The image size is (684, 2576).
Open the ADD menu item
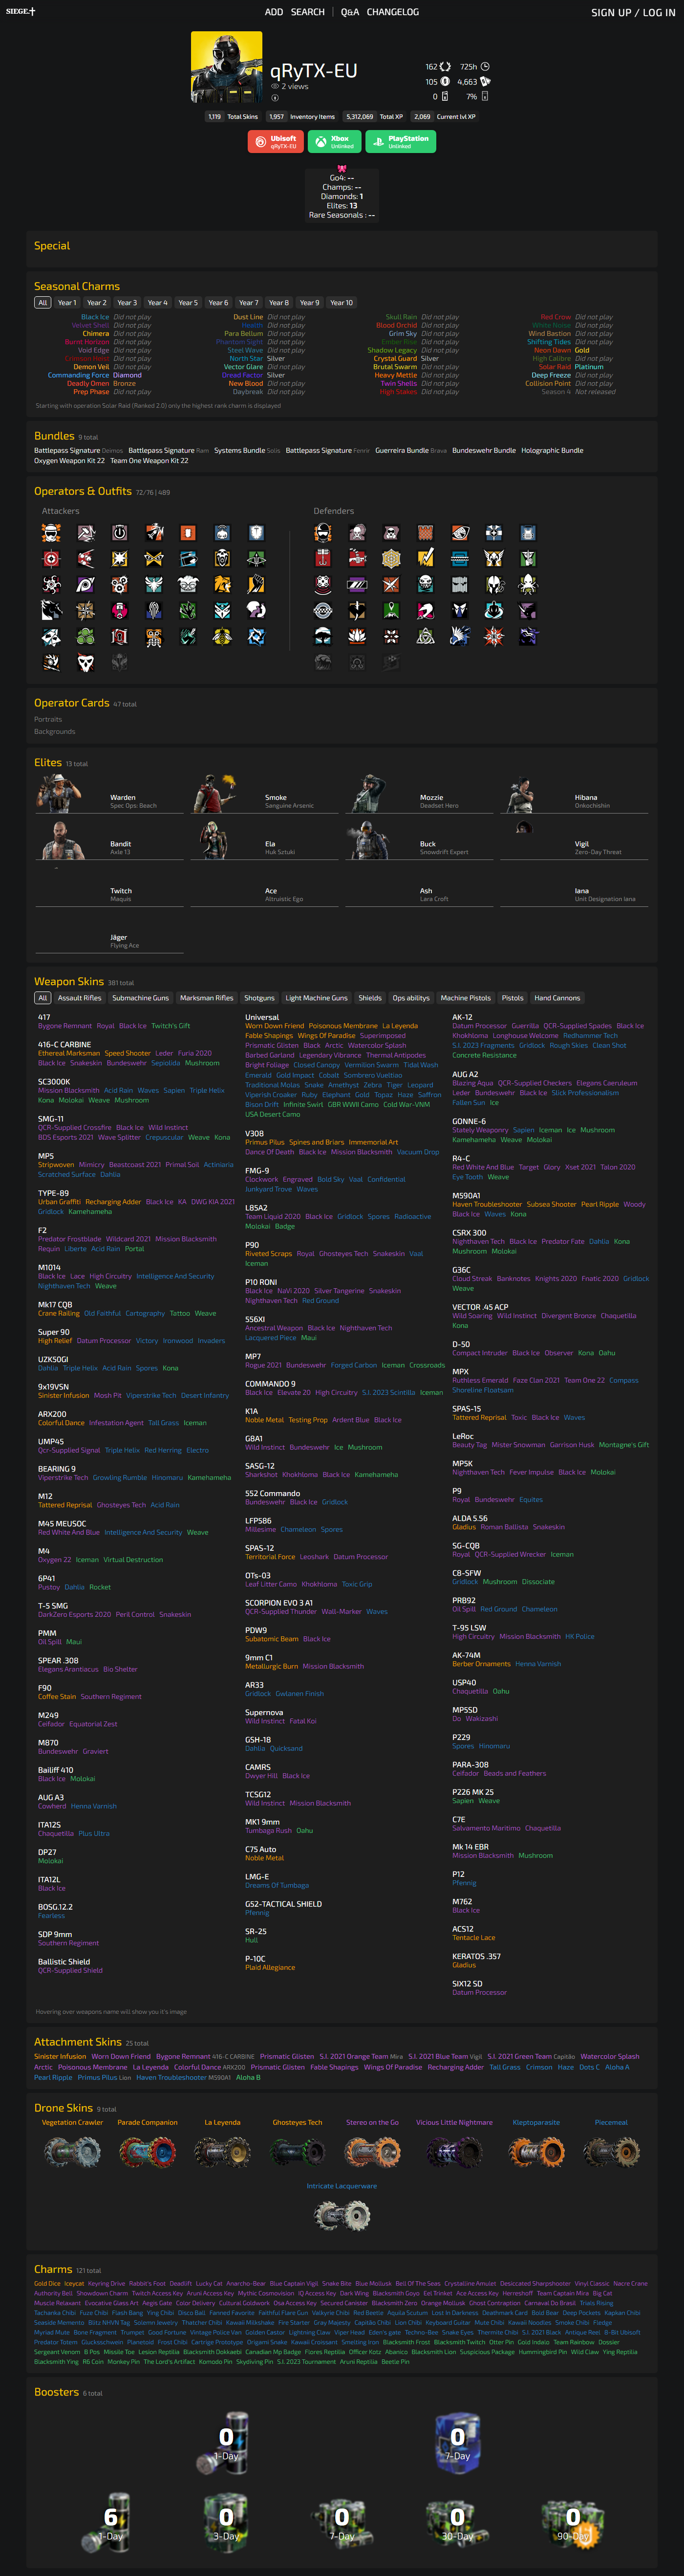[274, 12]
